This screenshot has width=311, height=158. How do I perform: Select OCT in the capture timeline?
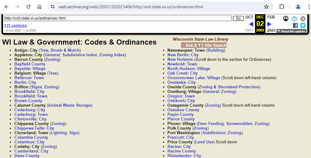tap(249, 17)
